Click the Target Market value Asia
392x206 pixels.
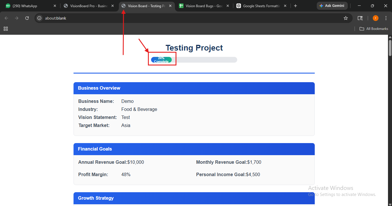pos(126,125)
